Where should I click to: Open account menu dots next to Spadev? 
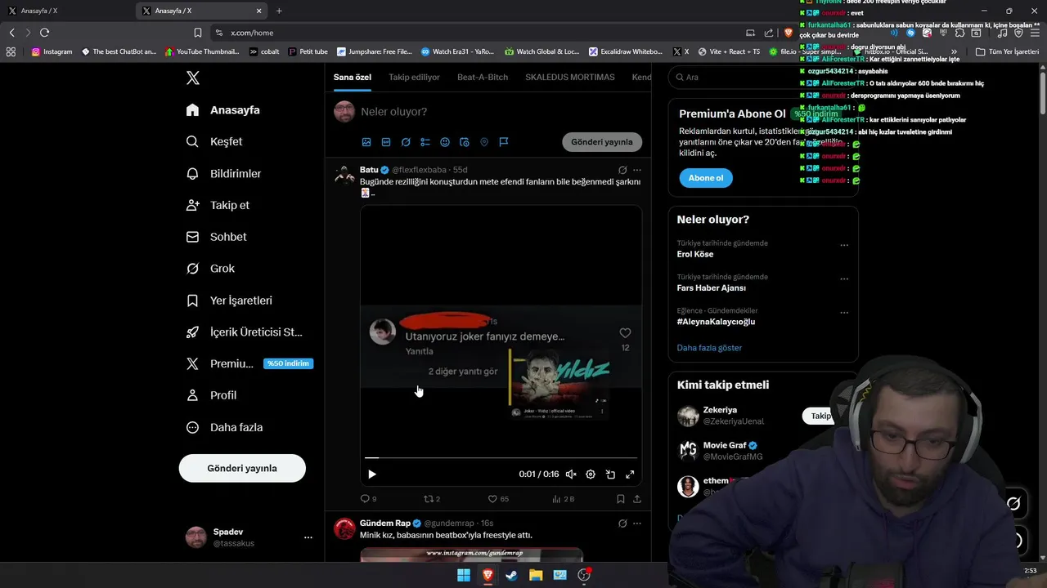[x=308, y=537]
